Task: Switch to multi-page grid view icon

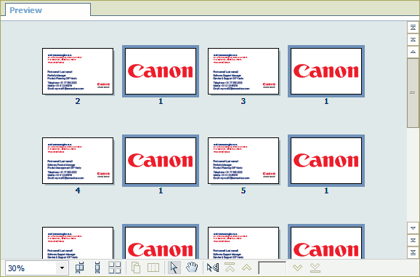Action: [x=115, y=268]
